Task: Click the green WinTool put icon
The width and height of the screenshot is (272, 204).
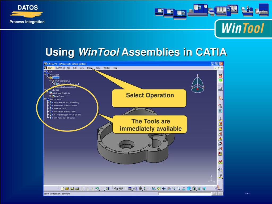Action: click(220, 81)
